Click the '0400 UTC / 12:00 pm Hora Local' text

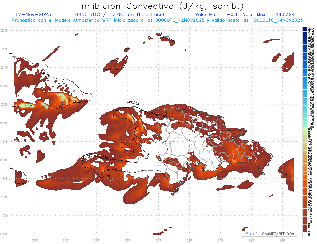pyautogui.click(x=120, y=14)
